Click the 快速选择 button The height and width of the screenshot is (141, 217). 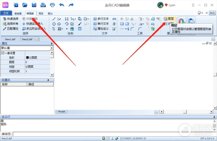[11, 19]
